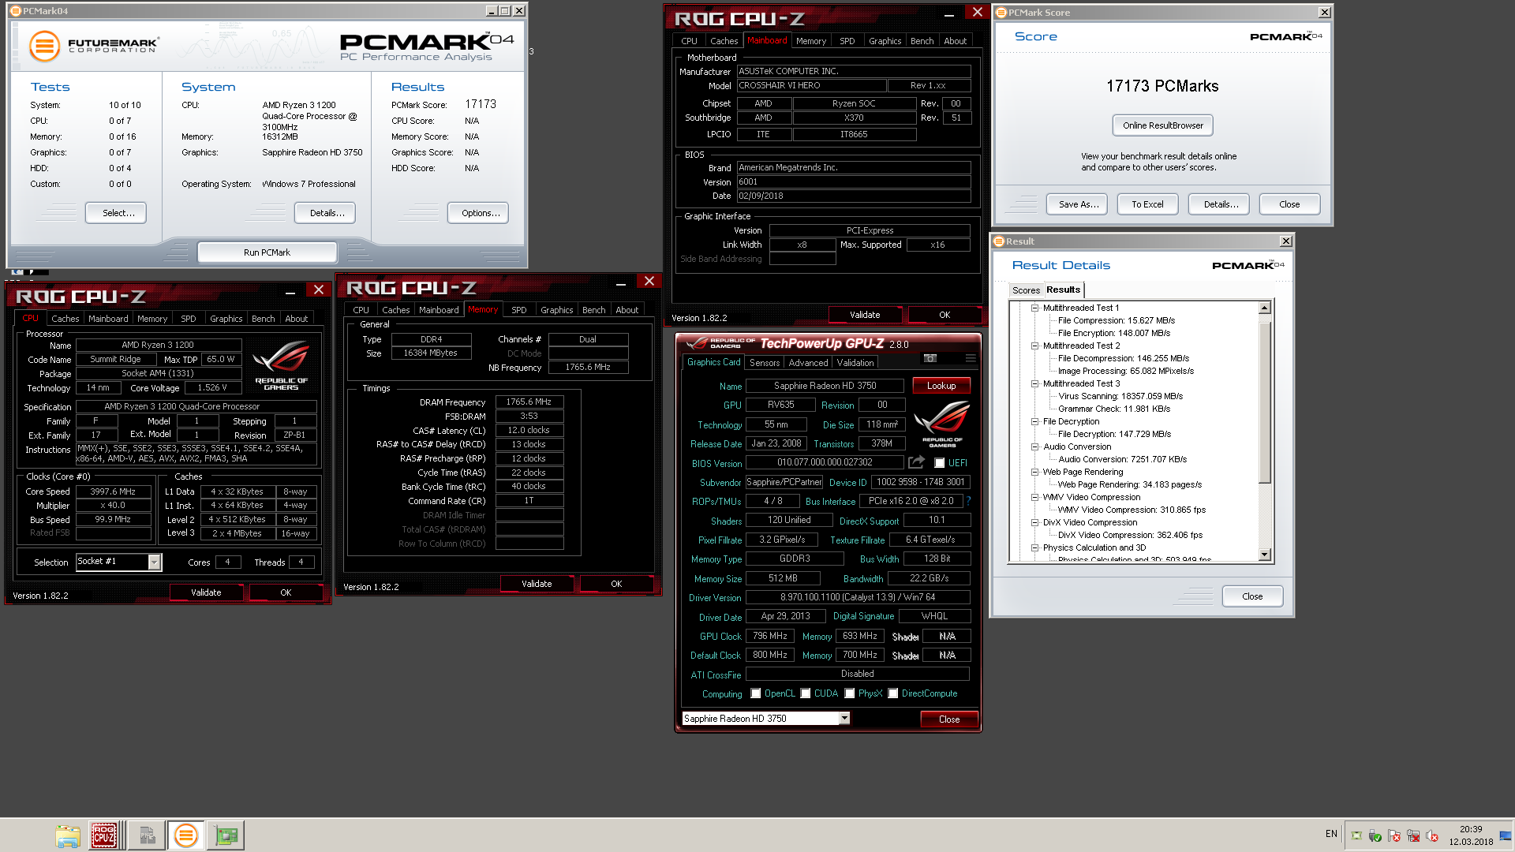Collapse Multithreaded Test 3 node
This screenshot has width=1515, height=852.
[x=1034, y=383]
